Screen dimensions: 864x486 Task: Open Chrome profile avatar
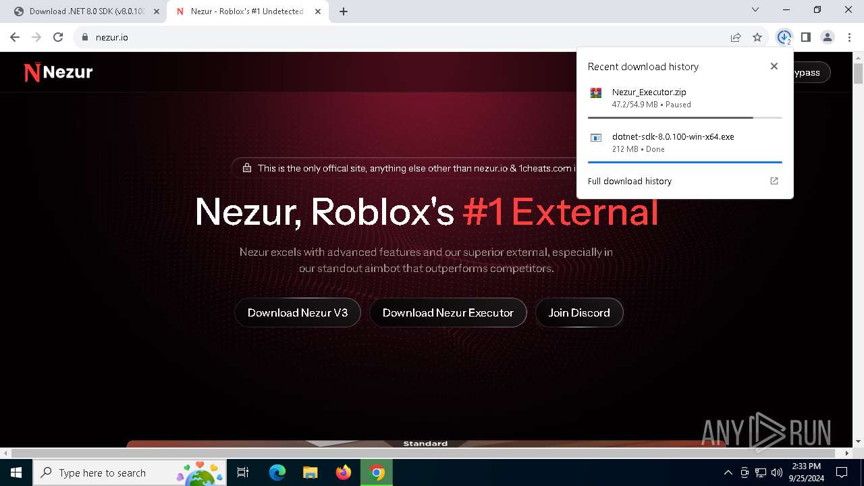pos(828,37)
